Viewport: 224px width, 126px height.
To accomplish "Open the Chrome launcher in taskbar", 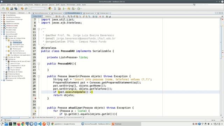I will pyautogui.click(x=23, y=124).
